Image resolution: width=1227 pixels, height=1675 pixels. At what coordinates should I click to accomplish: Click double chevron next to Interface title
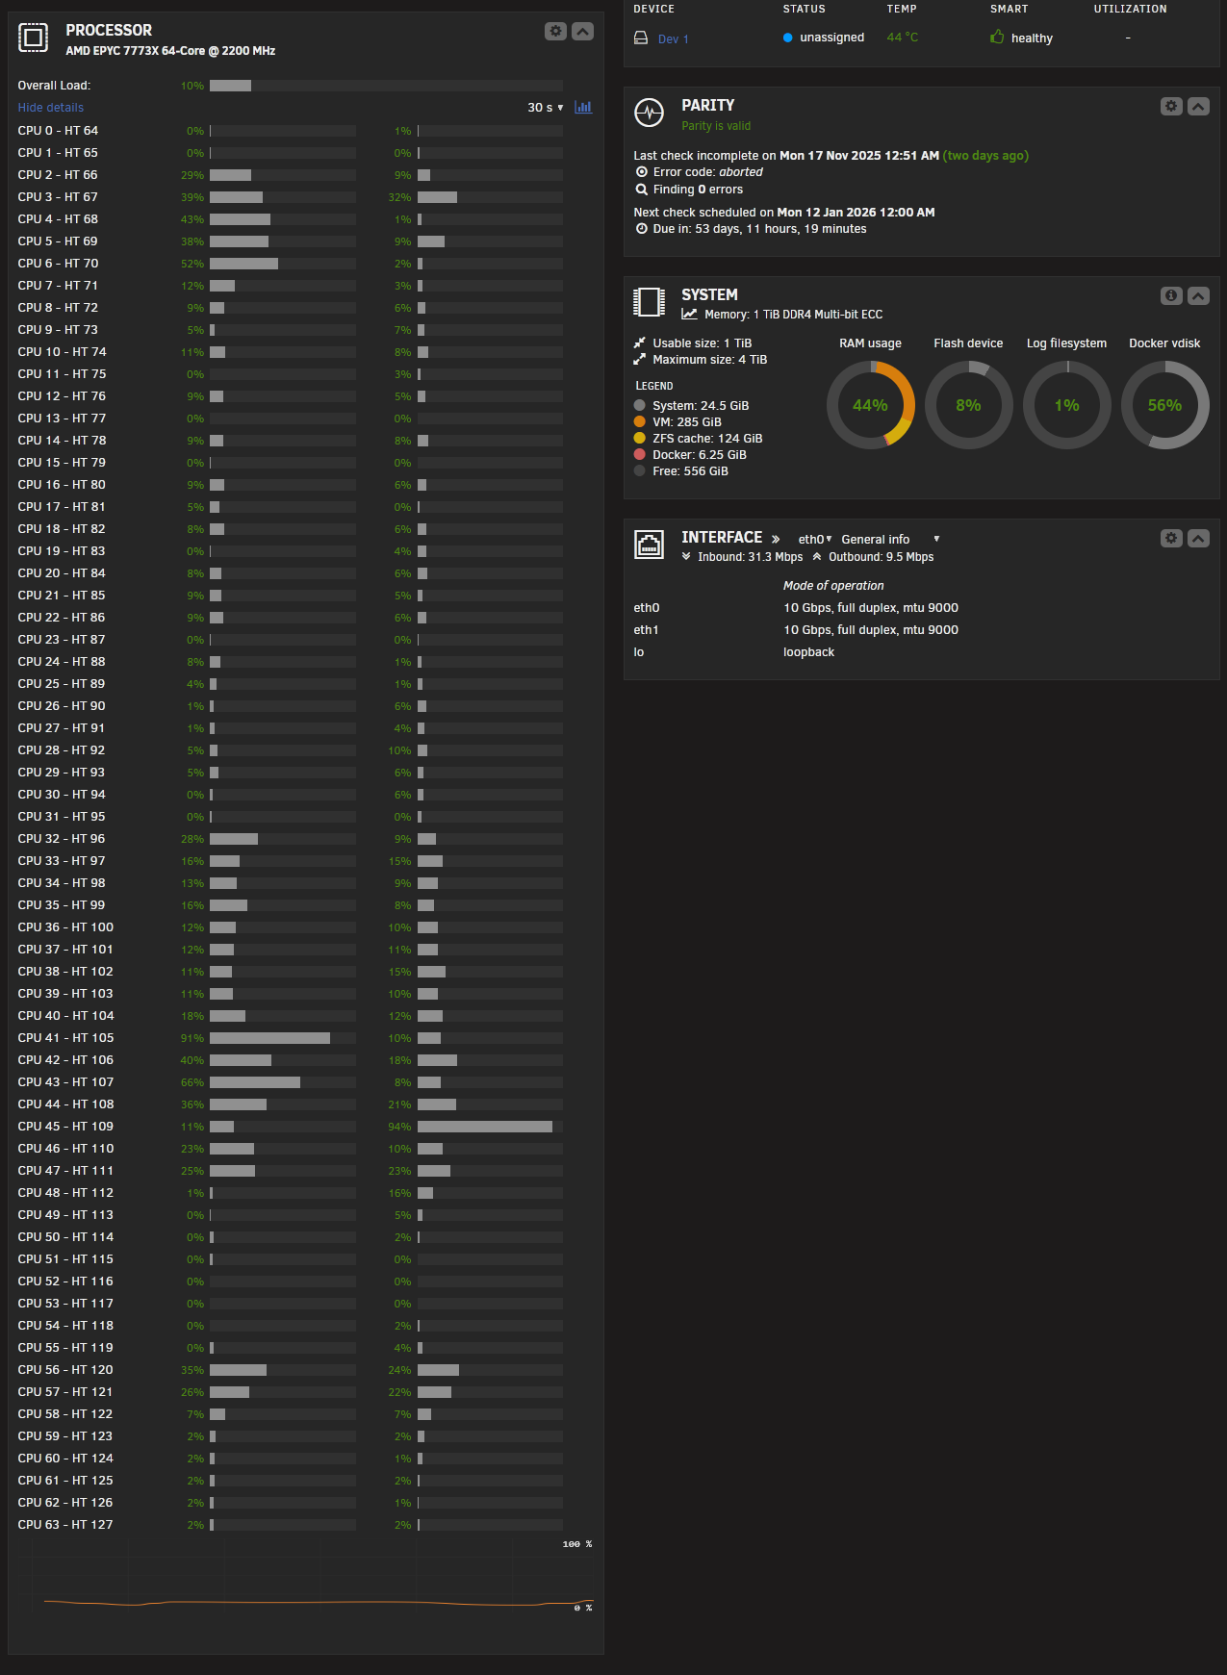tap(776, 539)
